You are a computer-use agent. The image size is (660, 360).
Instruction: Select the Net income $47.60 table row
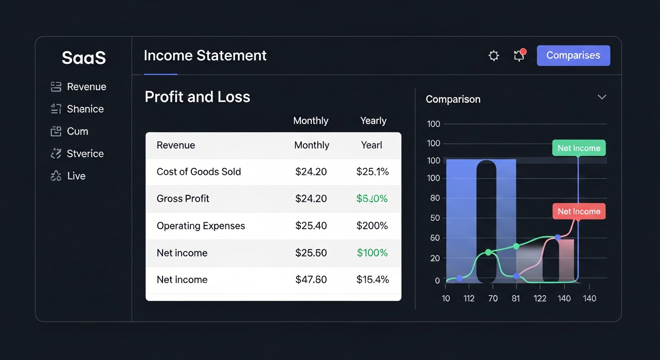(273, 279)
